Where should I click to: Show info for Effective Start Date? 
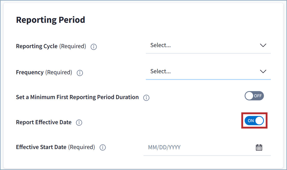click(x=103, y=148)
